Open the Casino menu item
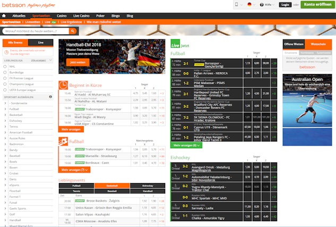This screenshot has height=227, width=336. click(x=62, y=15)
